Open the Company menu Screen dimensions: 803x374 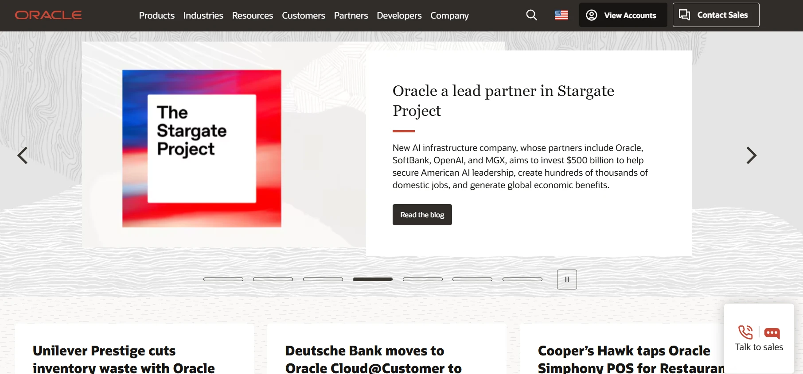point(449,15)
